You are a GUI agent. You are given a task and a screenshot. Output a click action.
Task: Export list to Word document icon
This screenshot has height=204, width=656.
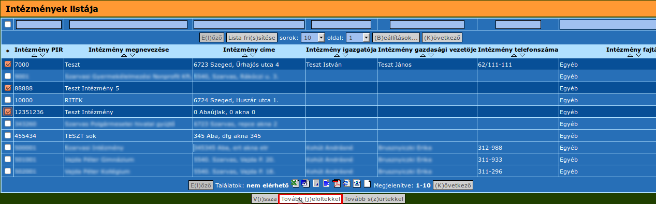[305, 183]
